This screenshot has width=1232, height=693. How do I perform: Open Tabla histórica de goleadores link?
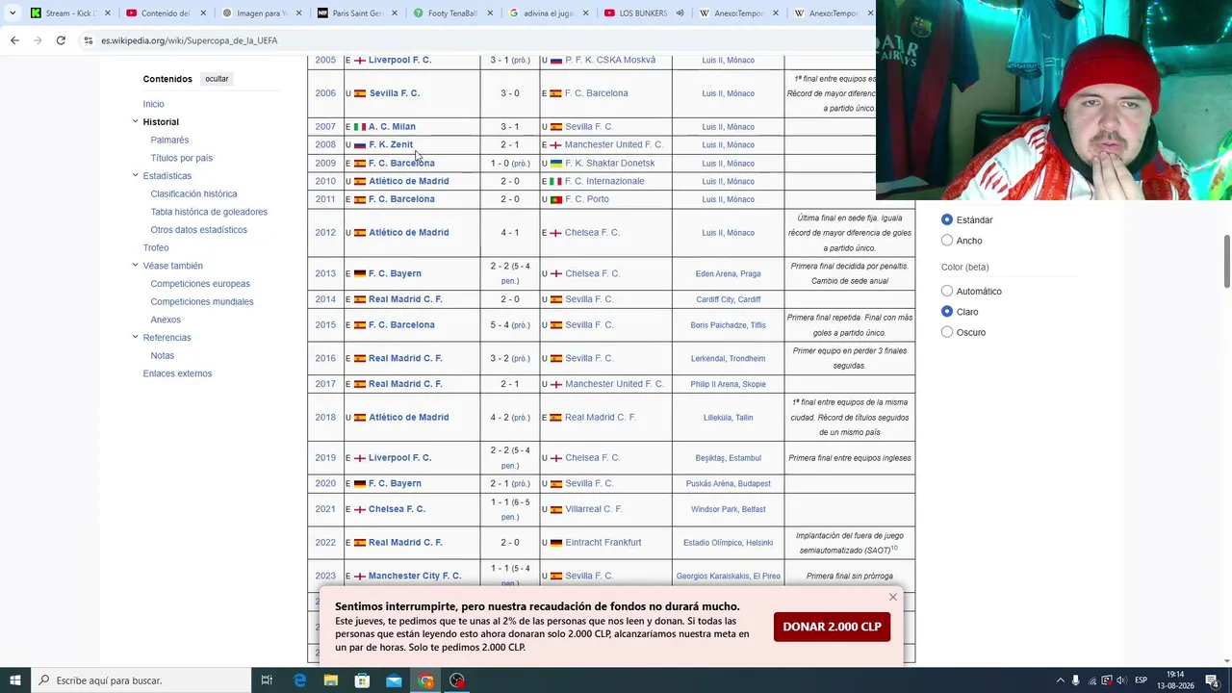[x=209, y=212]
